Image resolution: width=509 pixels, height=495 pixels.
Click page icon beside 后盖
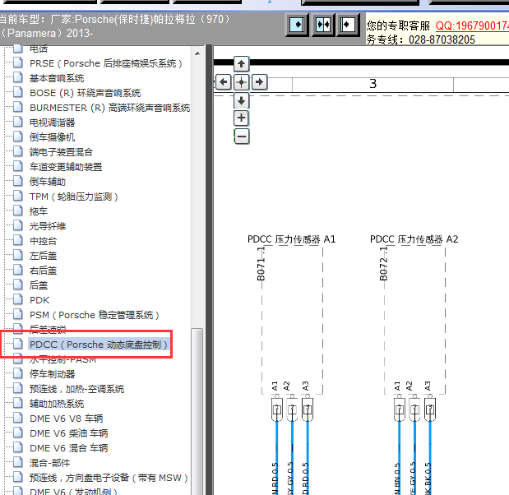click(18, 285)
